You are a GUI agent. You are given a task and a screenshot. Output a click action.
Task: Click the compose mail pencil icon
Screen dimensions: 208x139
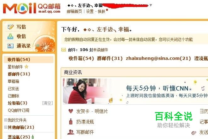[x=11, y=27]
